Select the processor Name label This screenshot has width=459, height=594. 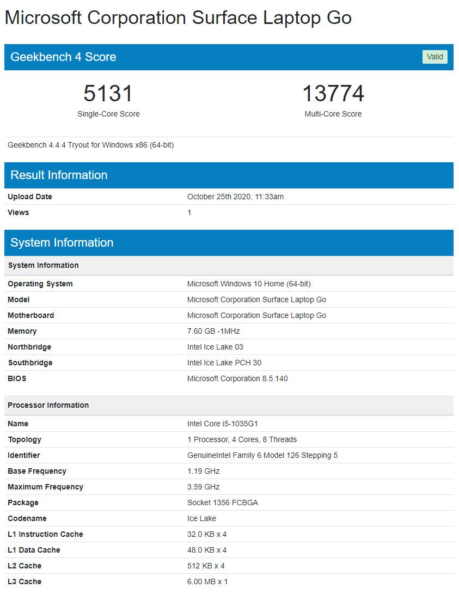pyautogui.click(x=18, y=424)
